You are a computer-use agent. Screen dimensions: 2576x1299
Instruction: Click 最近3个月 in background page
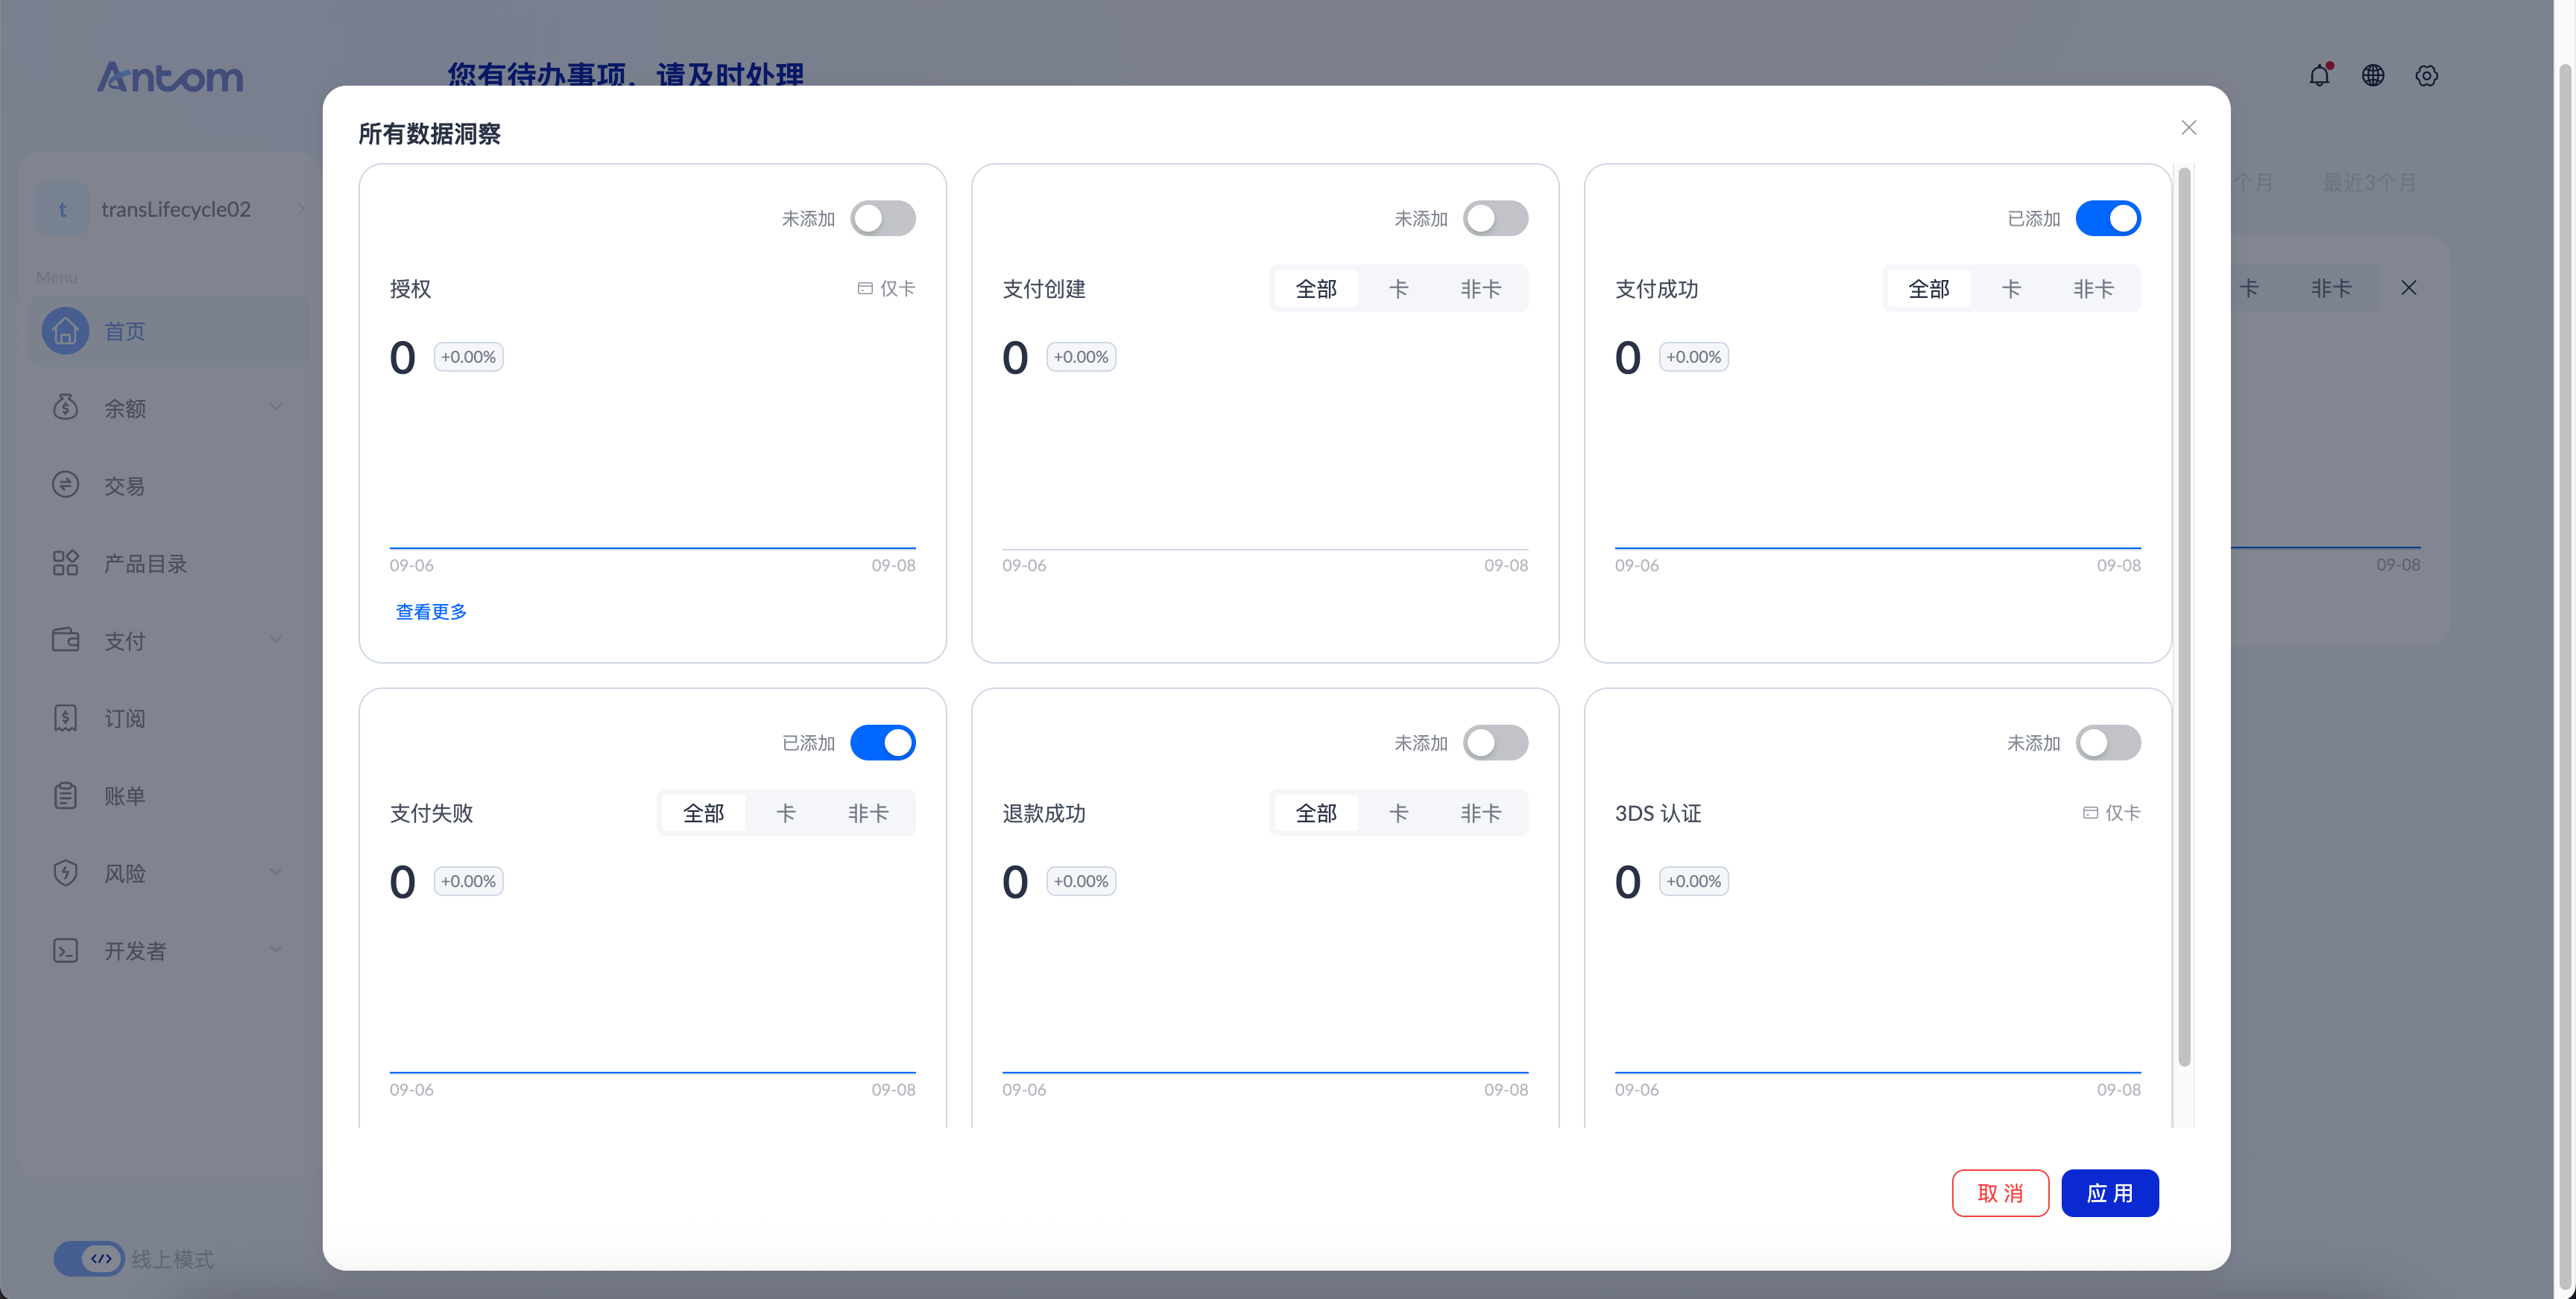(2369, 183)
